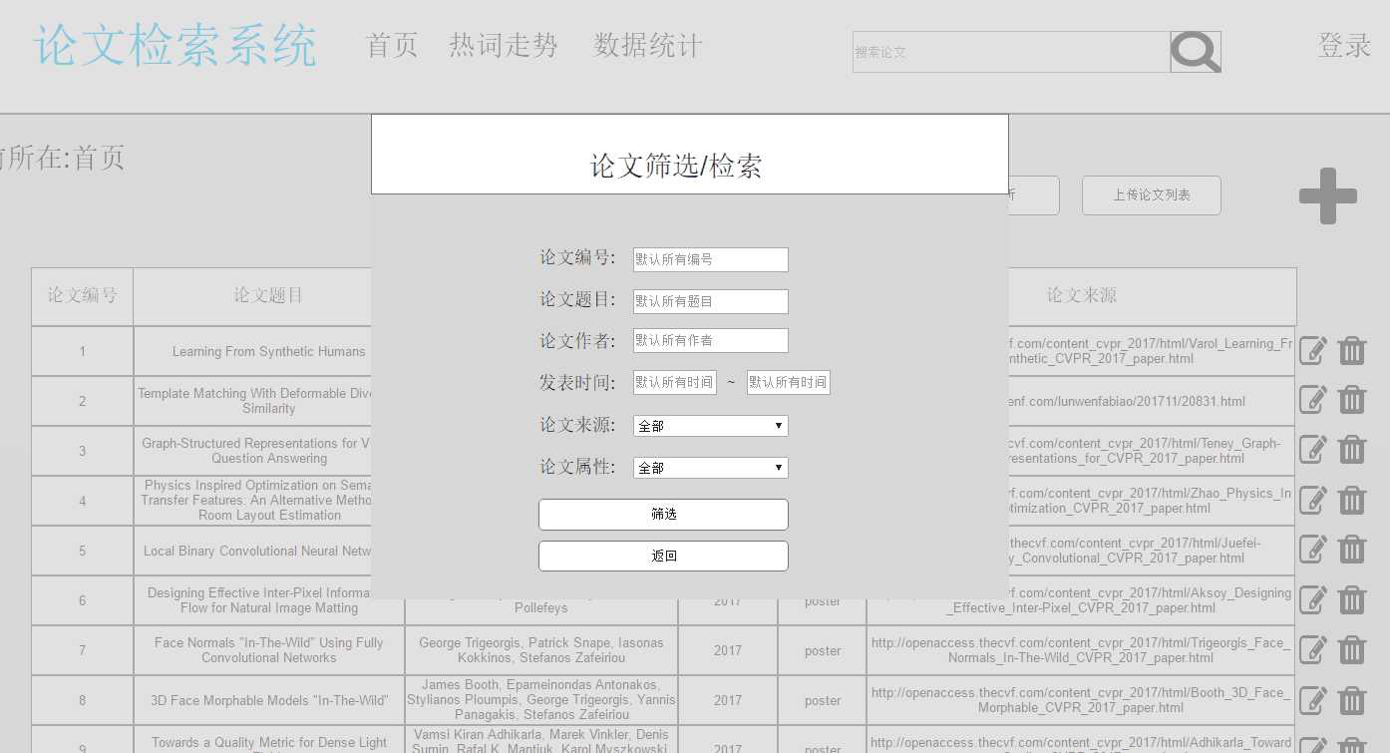This screenshot has height=753, width=1390.
Task: Click title 'Local Binary Convolutional Neural' row 5
Action: pyautogui.click(x=257, y=551)
